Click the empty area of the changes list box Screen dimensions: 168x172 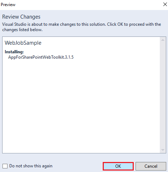[x=81, y=105]
